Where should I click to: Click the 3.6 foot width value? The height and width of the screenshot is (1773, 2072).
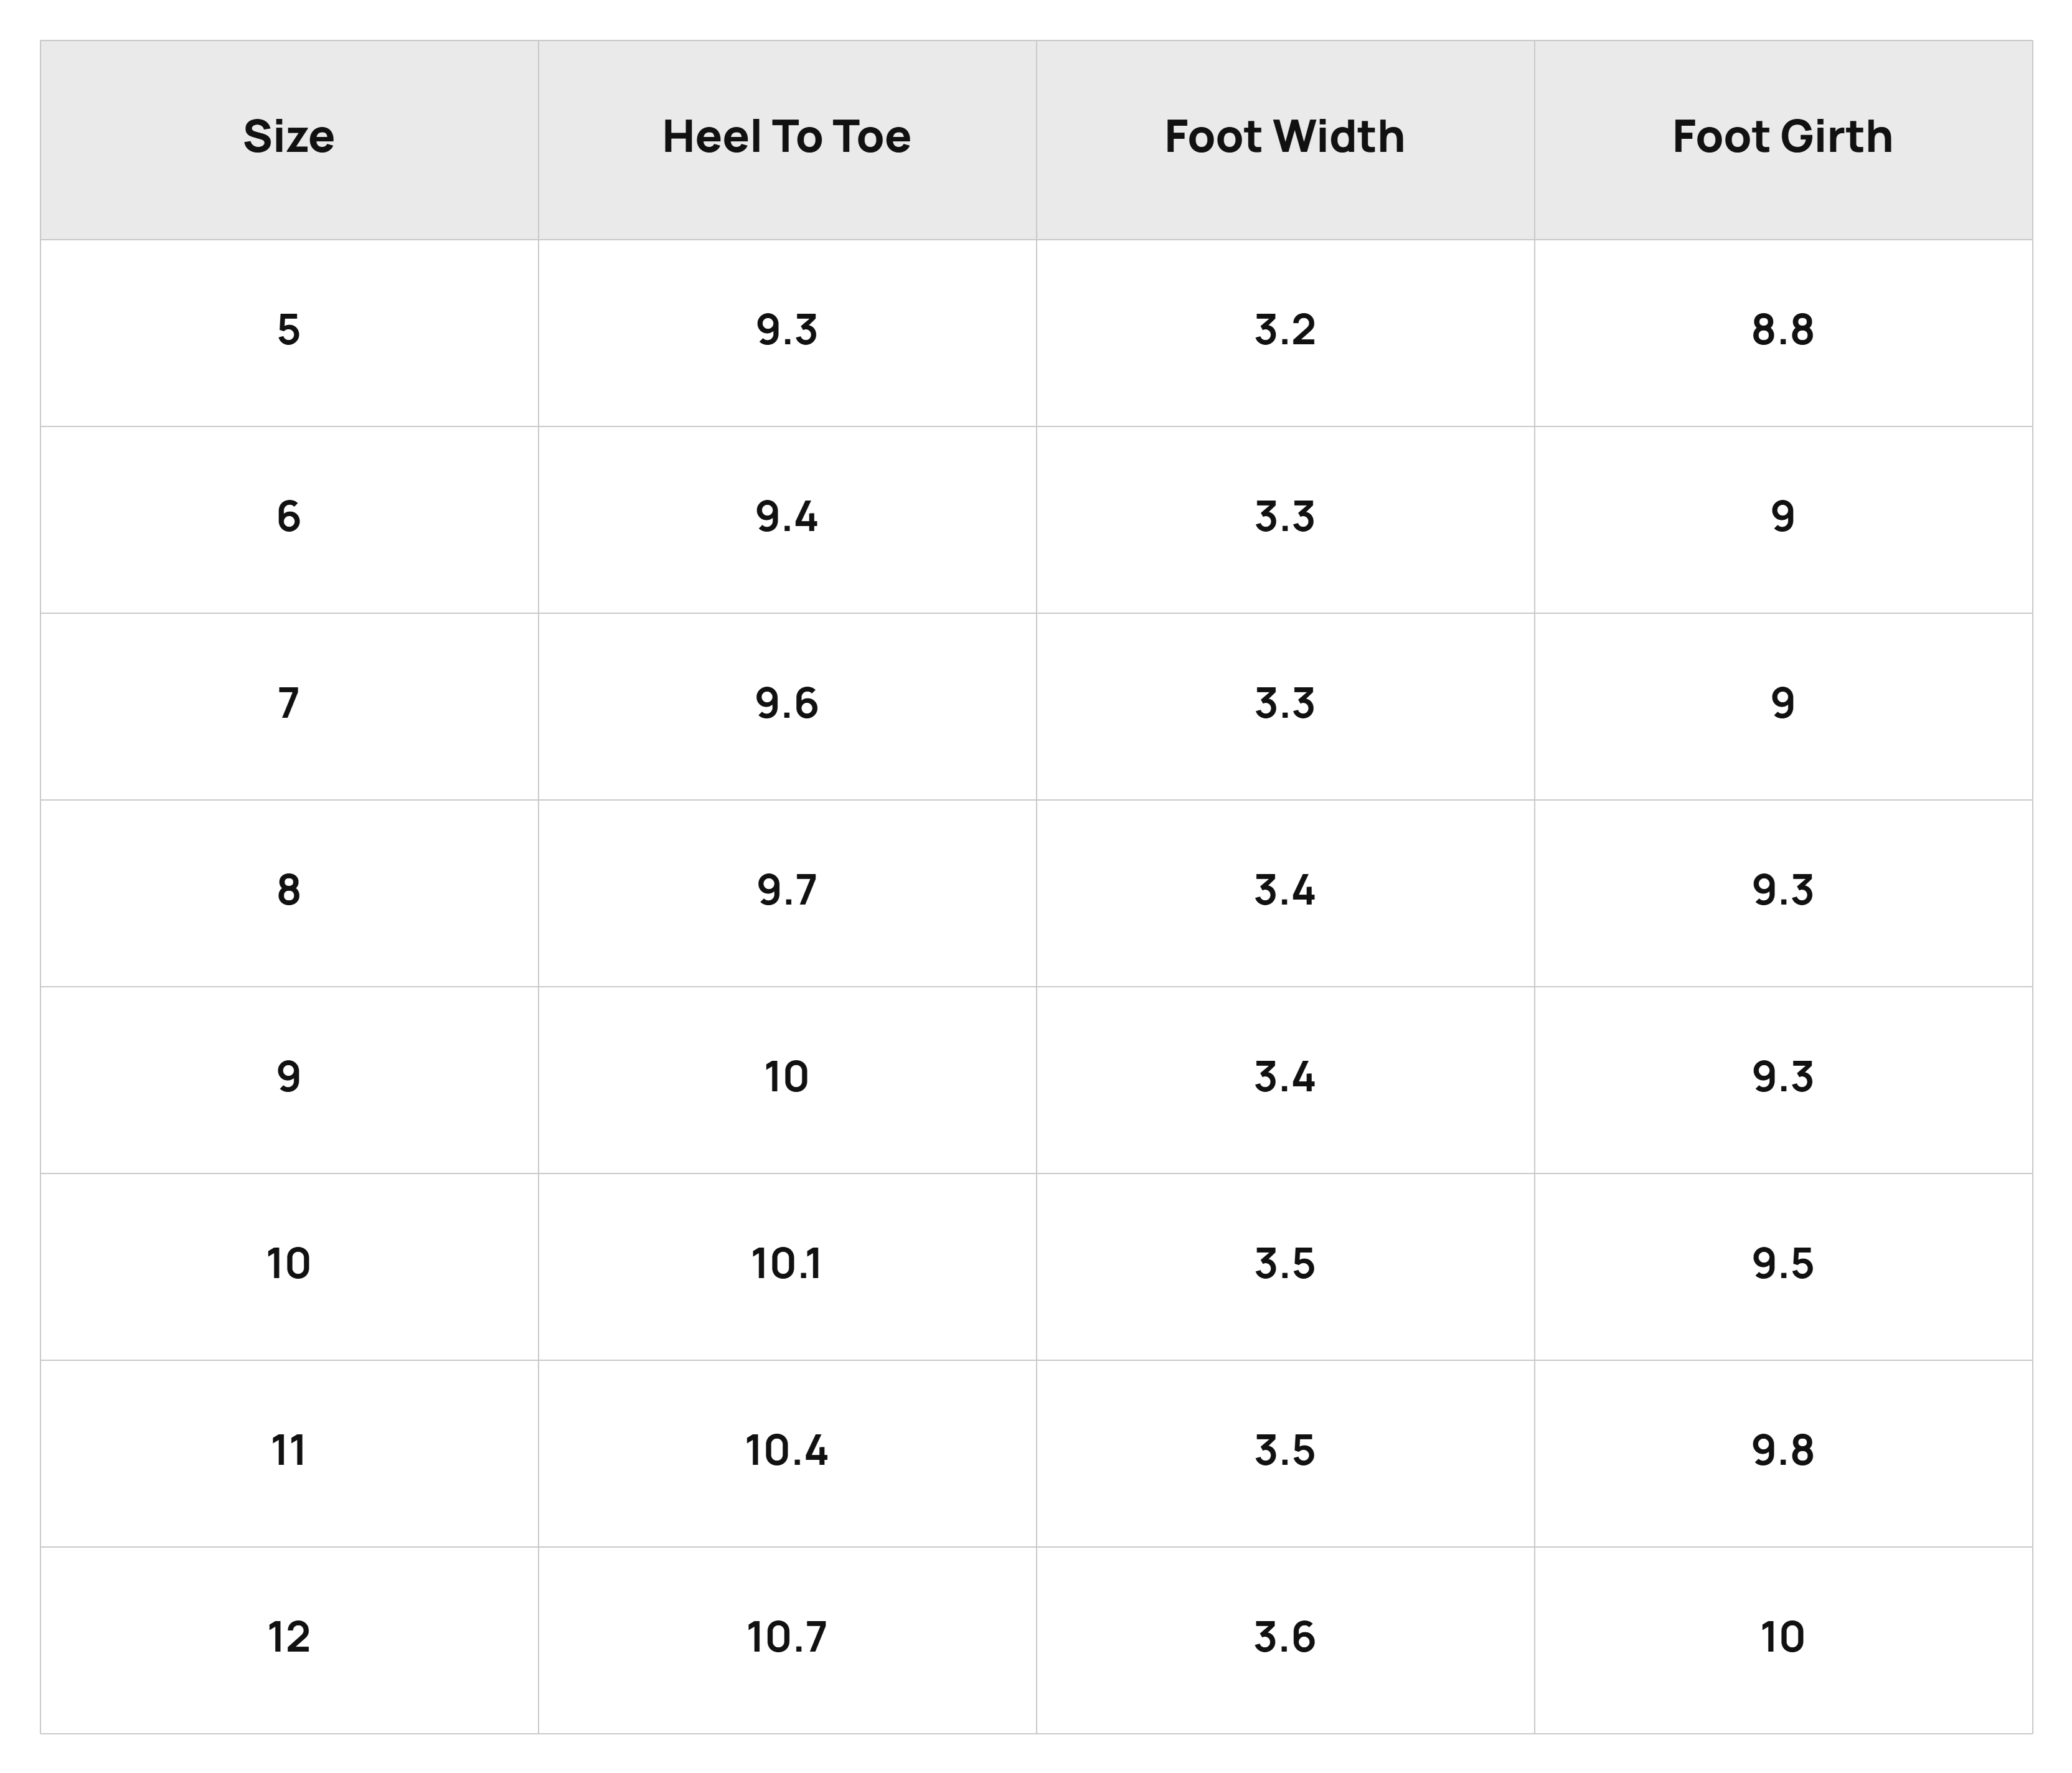1285,1638
